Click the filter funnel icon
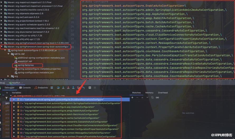 click(6, 98)
